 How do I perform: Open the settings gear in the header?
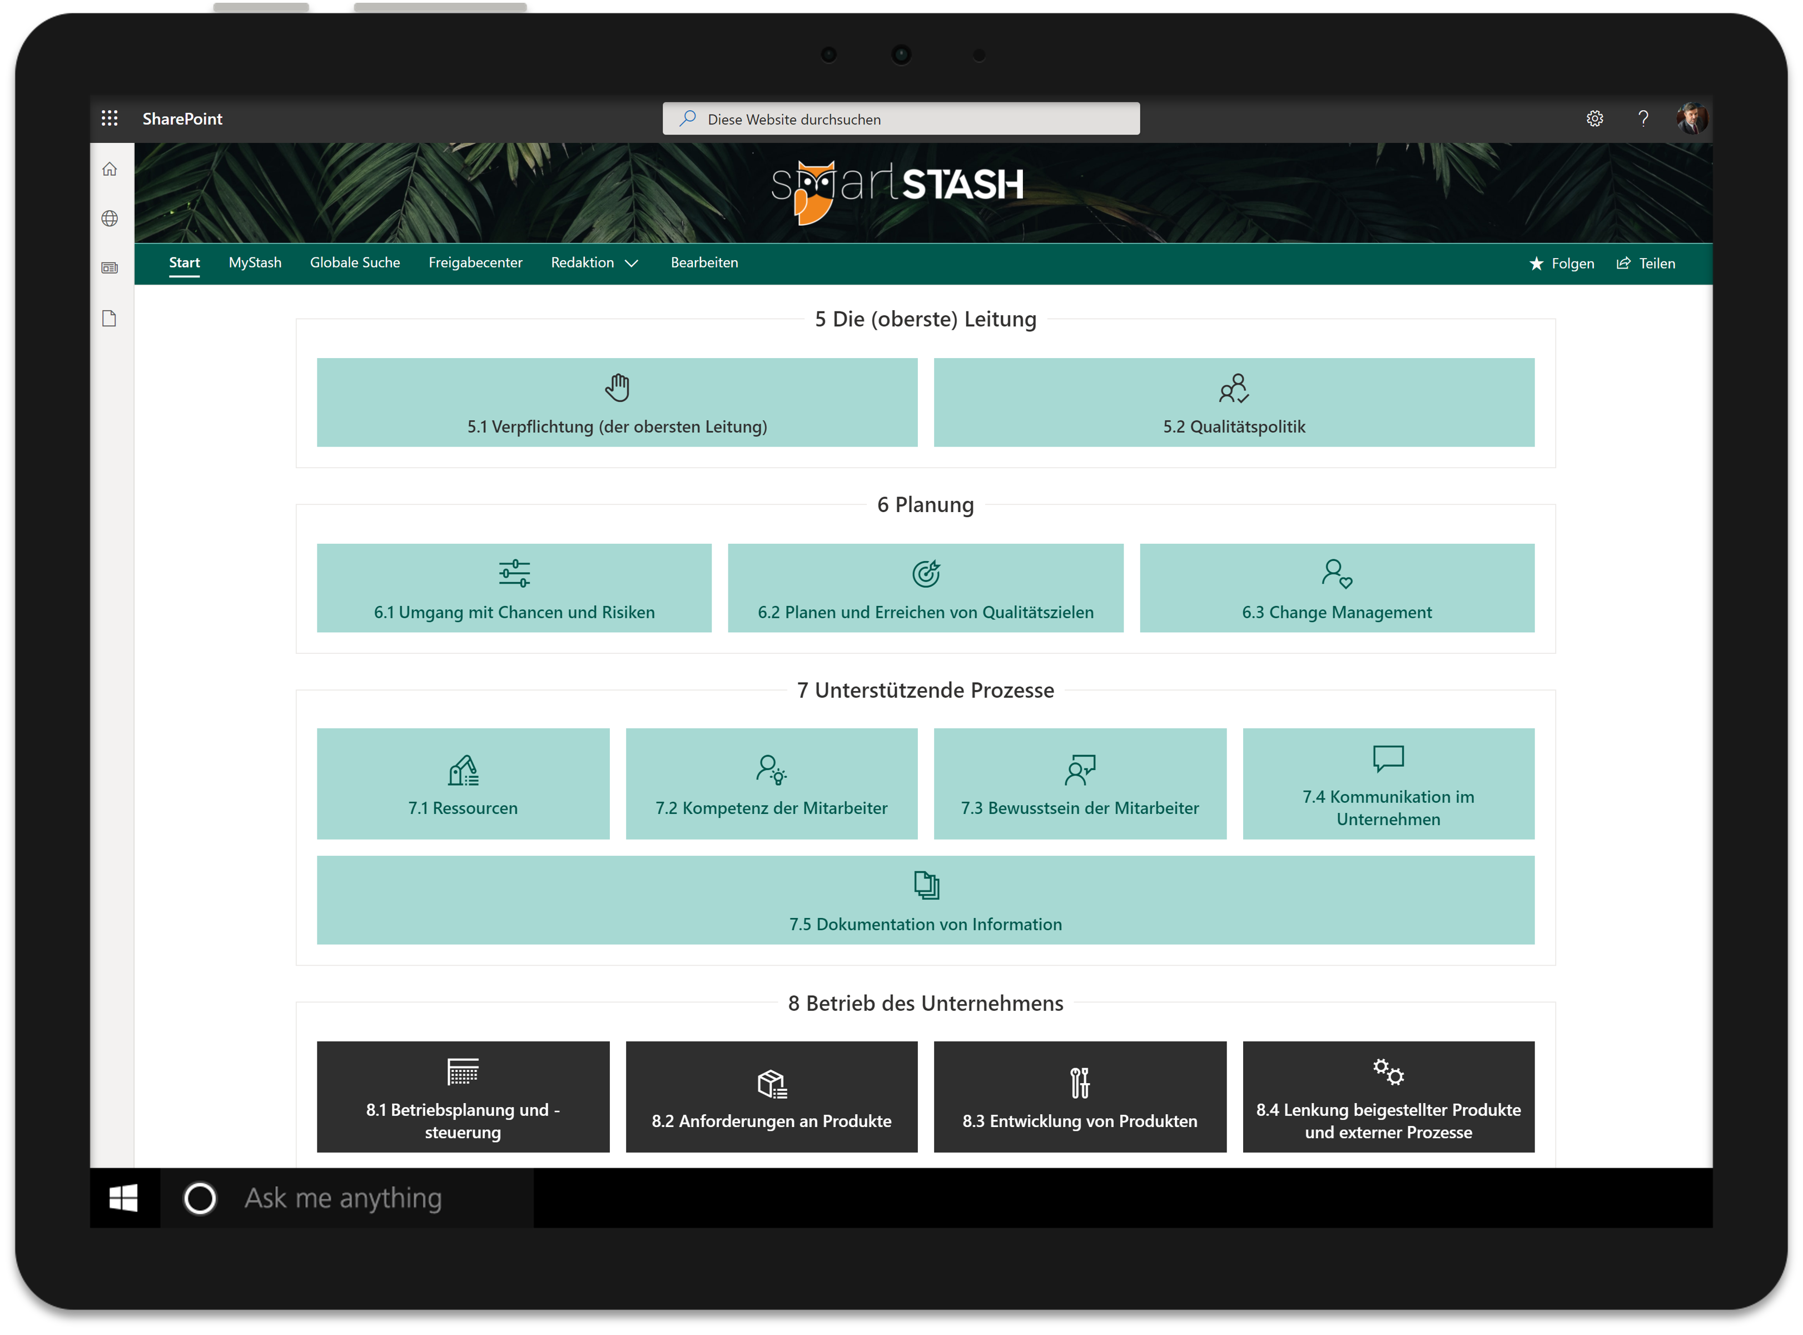[x=1595, y=119]
